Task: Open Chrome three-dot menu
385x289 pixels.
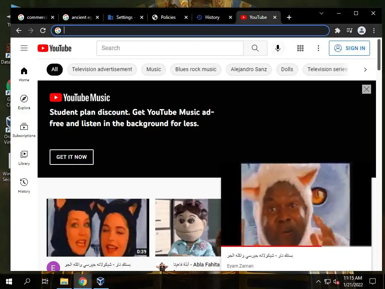Action: [374, 30]
